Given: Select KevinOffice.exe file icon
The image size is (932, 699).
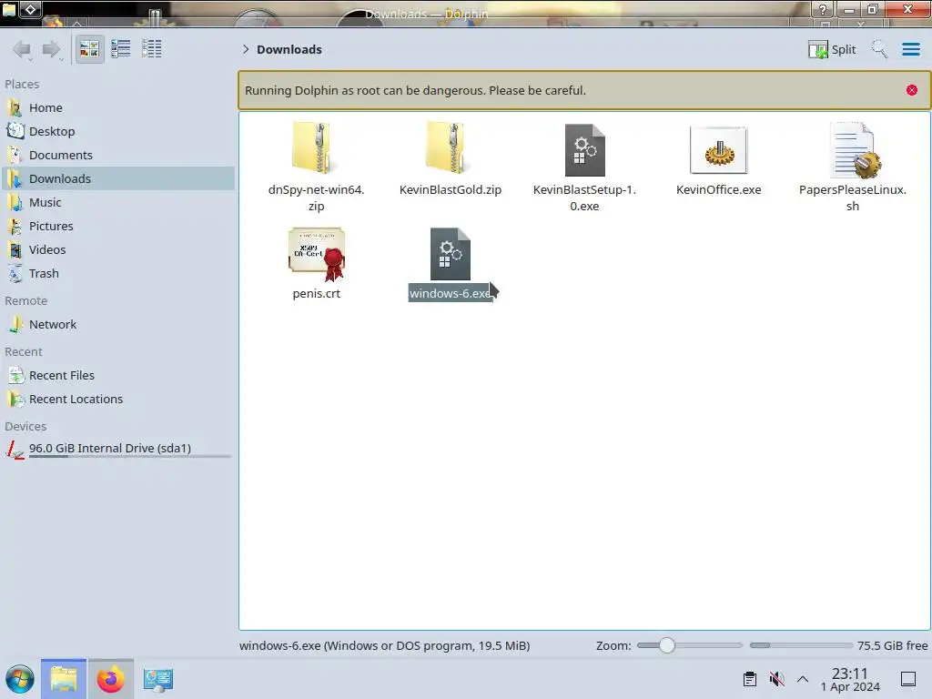Looking at the screenshot, I should tap(719, 150).
